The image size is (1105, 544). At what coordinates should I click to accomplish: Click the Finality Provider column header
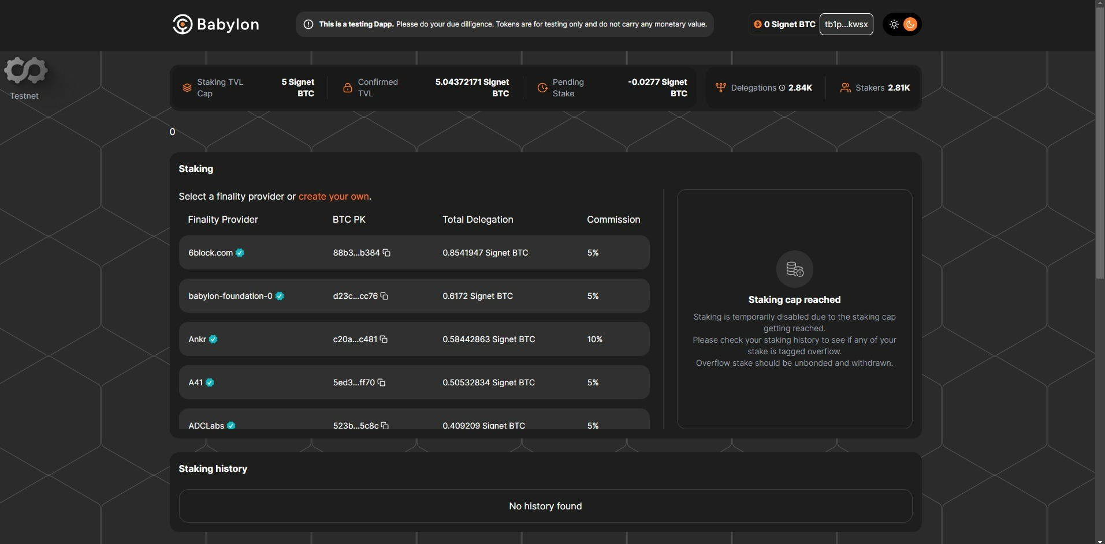coord(223,219)
